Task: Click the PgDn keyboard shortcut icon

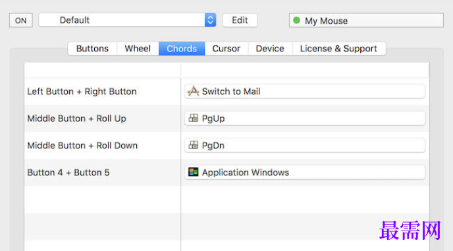Action: 194,145
